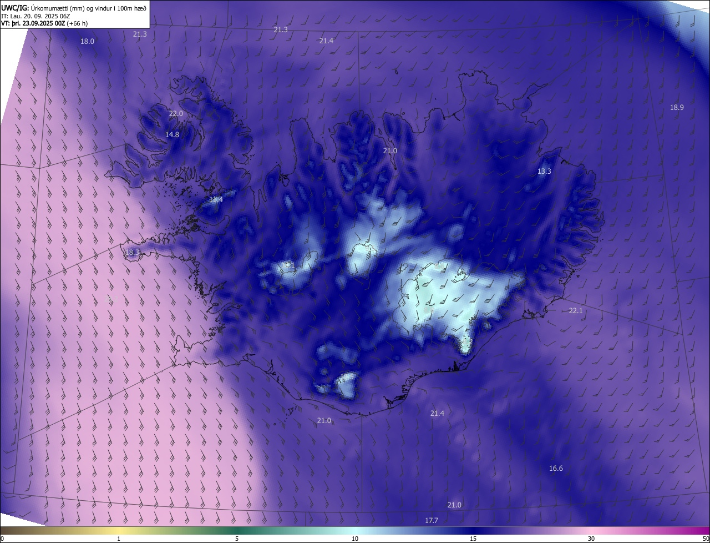Viewport: 710px width, 543px height.
Task: Click the yellow segment of color bar
Action: 119,530
